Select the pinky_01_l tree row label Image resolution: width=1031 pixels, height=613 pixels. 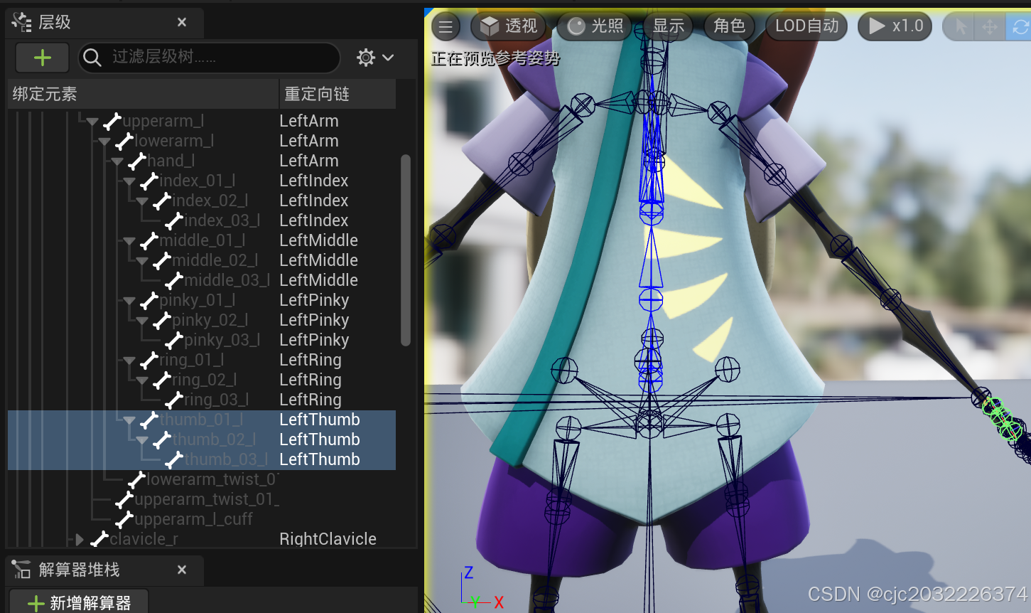click(x=197, y=301)
